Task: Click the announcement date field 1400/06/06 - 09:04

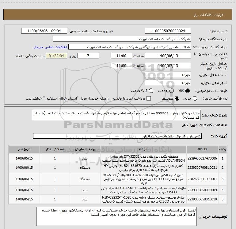Action: click(44, 31)
